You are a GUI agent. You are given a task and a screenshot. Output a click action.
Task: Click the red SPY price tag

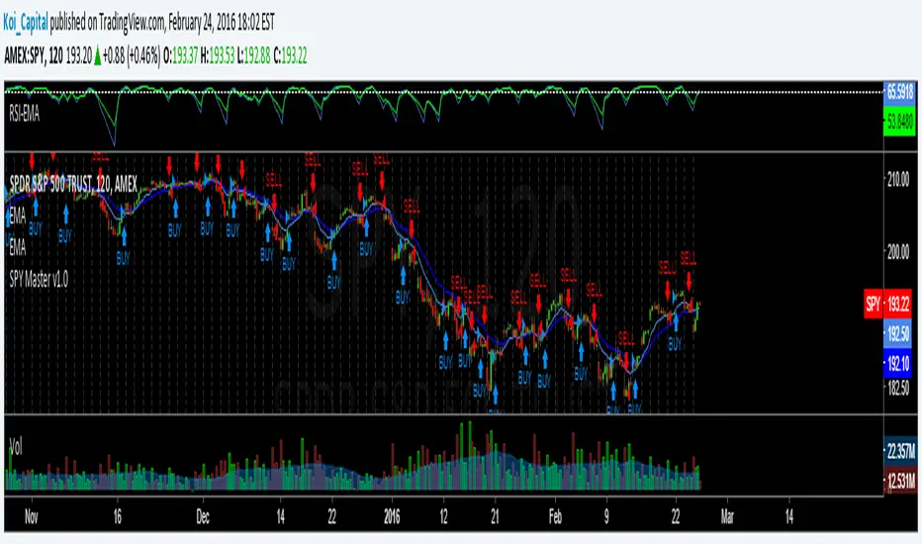click(873, 304)
